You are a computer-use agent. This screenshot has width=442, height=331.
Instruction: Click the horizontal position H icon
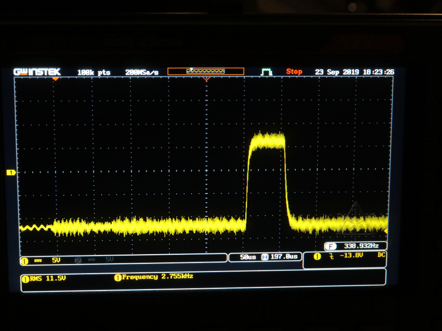click(265, 257)
